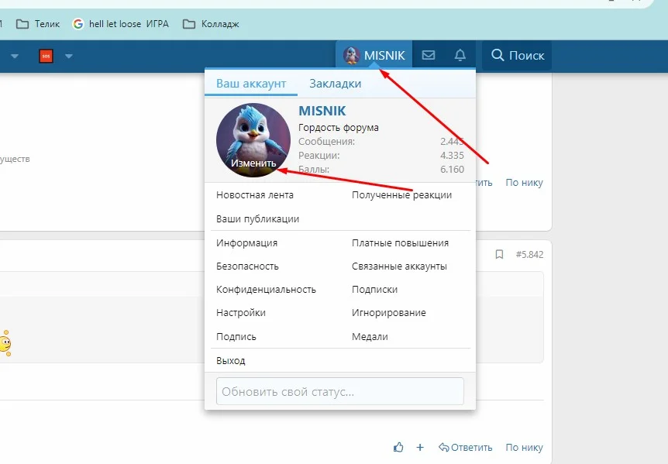Open Настройки
Image resolution: width=668 pixels, height=464 pixels.
[x=241, y=313]
